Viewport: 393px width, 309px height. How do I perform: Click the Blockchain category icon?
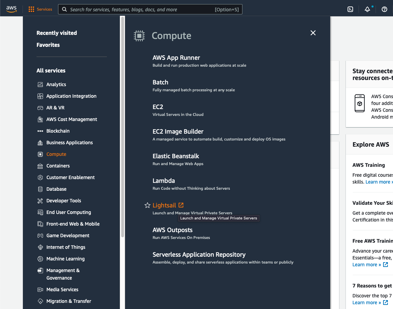point(40,131)
